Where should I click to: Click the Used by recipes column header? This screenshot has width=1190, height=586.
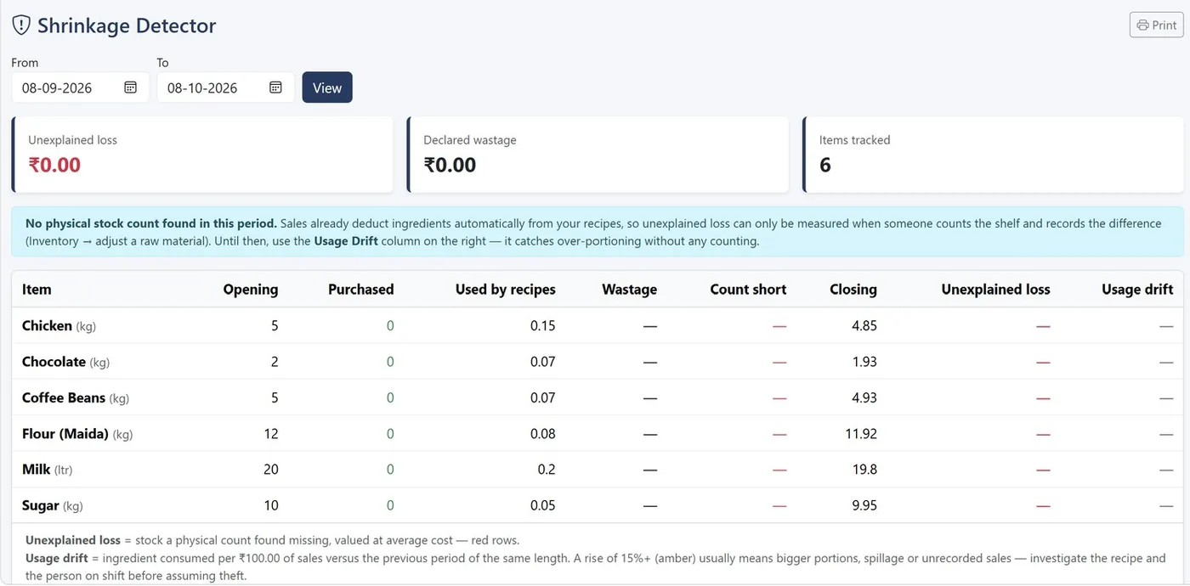(x=506, y=290)
